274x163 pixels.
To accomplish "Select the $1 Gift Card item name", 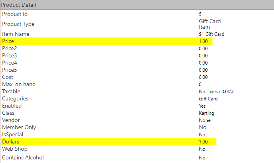I will pyautogui.click(x=211, y=34).
